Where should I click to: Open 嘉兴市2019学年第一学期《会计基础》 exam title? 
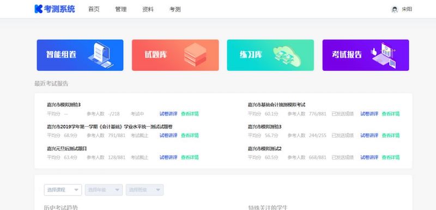pos(110,127)
